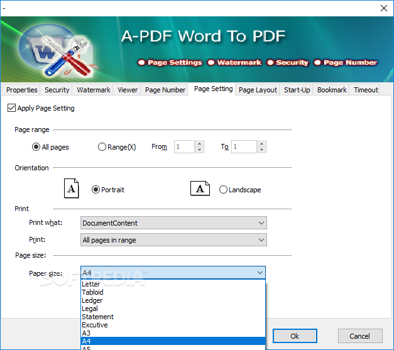Choose Ledger paper size
This screenshot has height=350, width=394.
(173, 300)
